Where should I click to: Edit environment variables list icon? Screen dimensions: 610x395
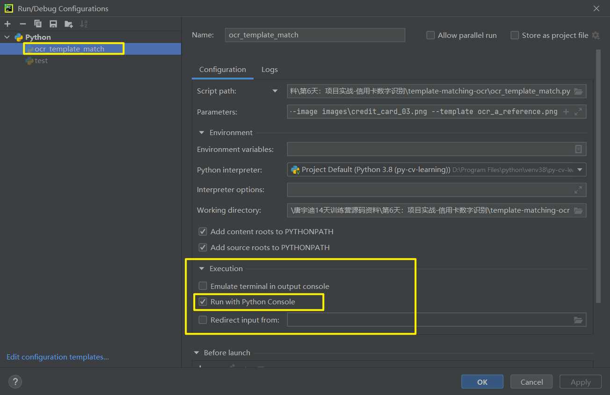click(x=579, y=149)
